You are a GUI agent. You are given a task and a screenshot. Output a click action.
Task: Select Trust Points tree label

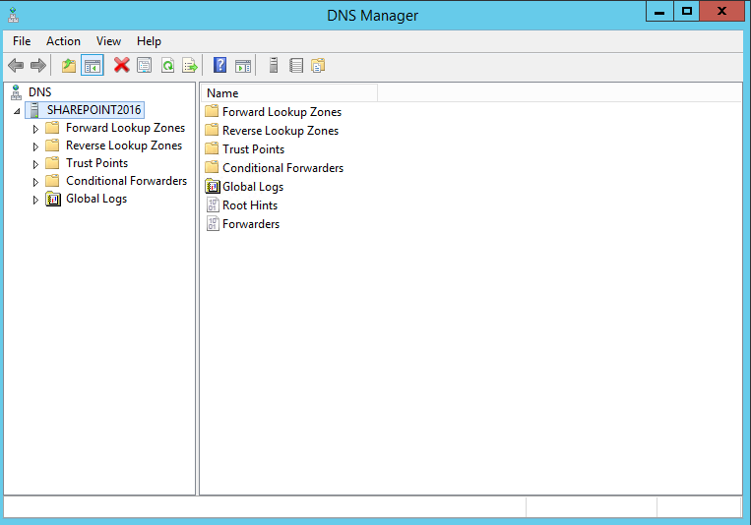(96, 163)
